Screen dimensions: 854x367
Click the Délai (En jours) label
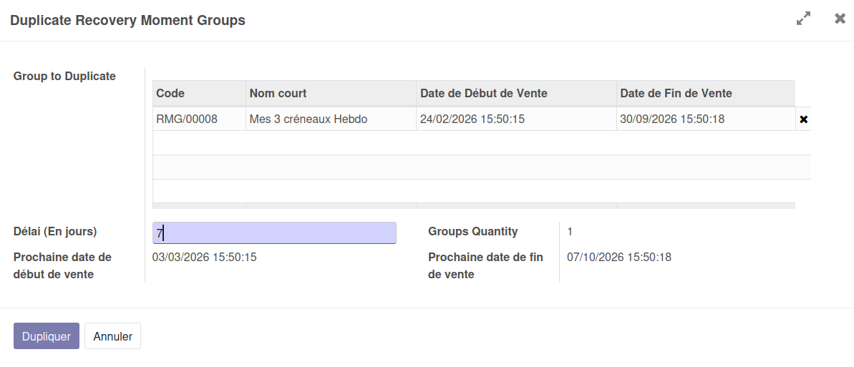(x=55, y=232)
